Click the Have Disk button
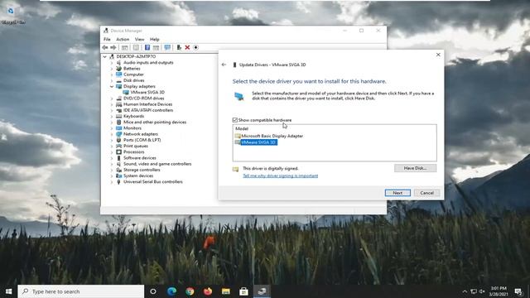This screenshot has width=530, height=298. click(415, 168)
